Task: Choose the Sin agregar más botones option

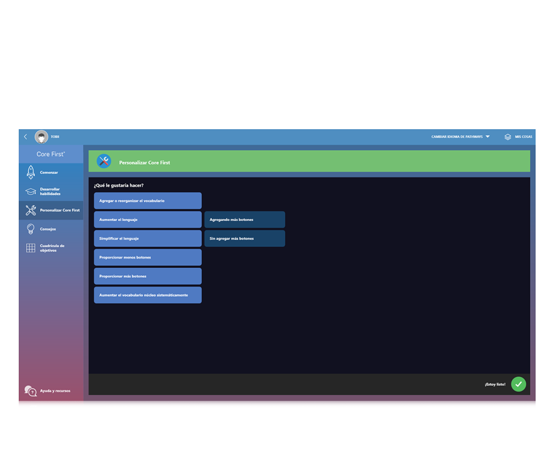Action: [245, 238]
